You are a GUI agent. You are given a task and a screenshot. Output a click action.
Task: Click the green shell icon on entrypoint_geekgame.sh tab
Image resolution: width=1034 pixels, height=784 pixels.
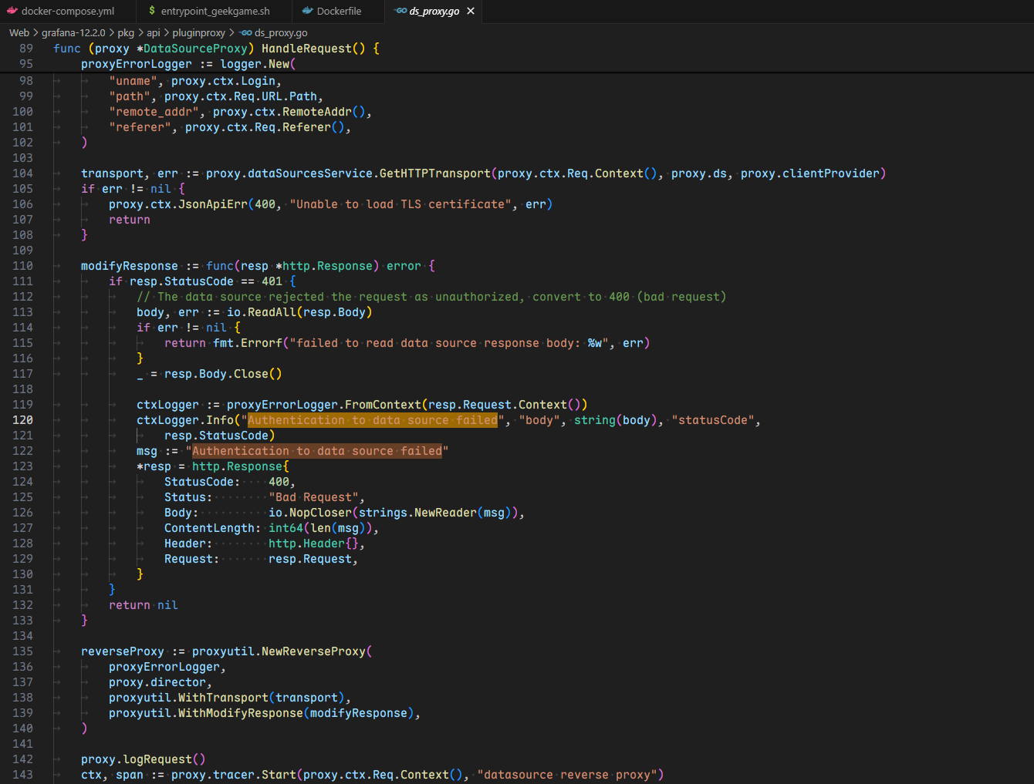[152, 11]
